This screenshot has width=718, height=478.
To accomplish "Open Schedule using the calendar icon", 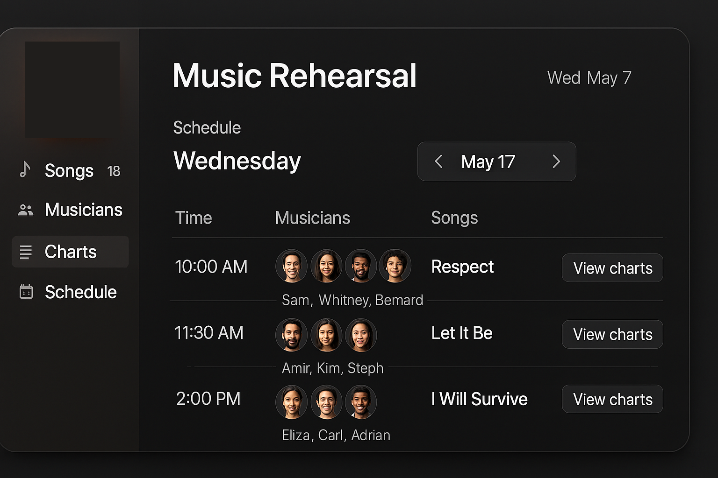I will (25, 292).
